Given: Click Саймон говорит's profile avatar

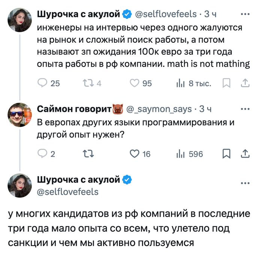Looking at the screenshot, I should pos(20,115).
